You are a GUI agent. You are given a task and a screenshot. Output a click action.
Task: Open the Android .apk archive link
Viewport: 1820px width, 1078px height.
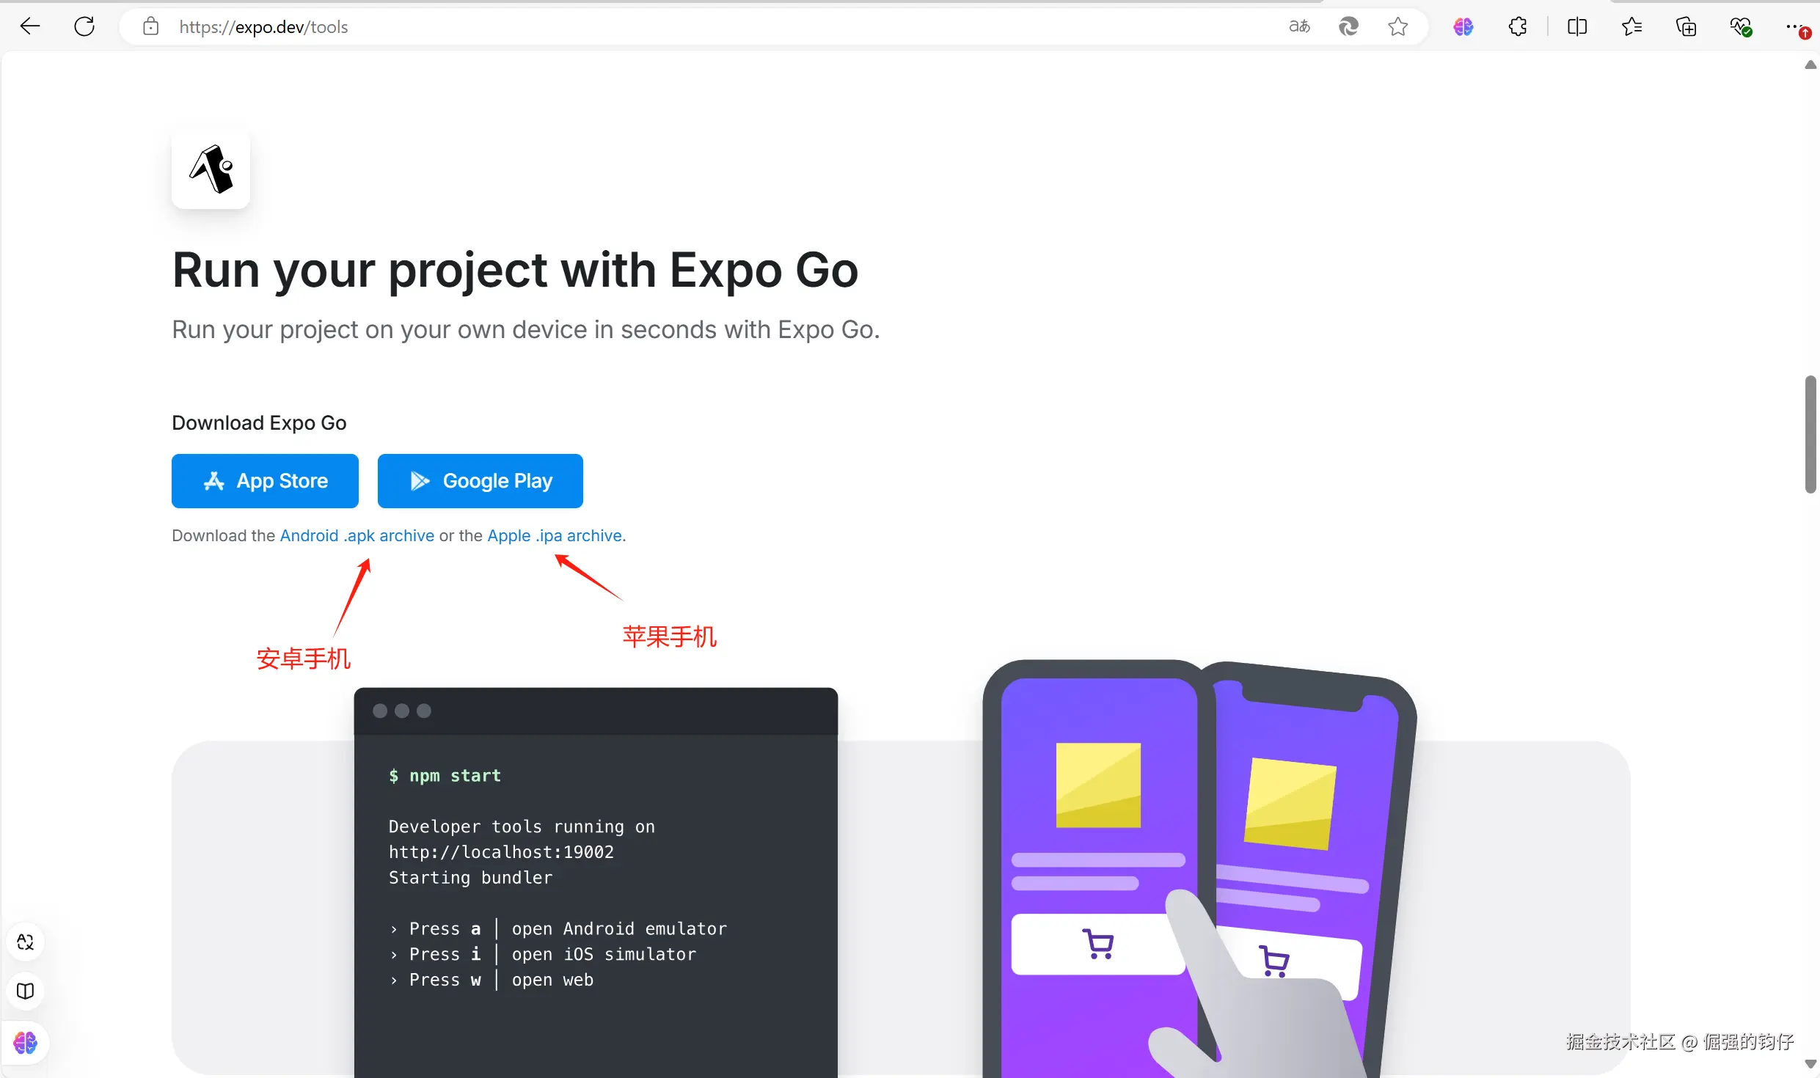(357, 536)
